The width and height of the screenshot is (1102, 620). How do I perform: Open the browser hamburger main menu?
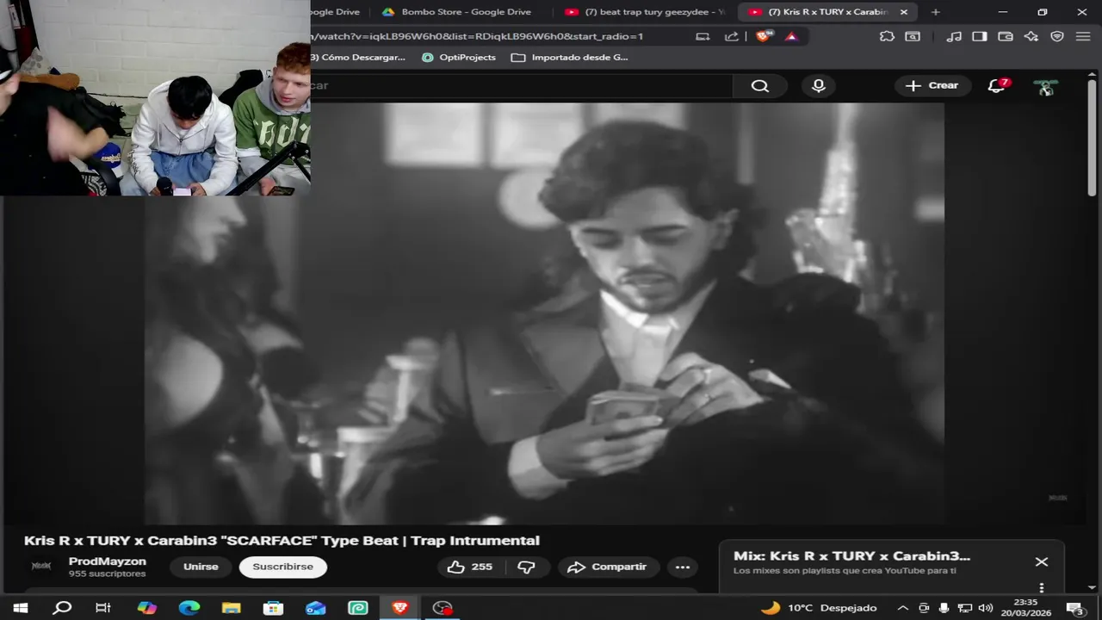[1082, 36]
